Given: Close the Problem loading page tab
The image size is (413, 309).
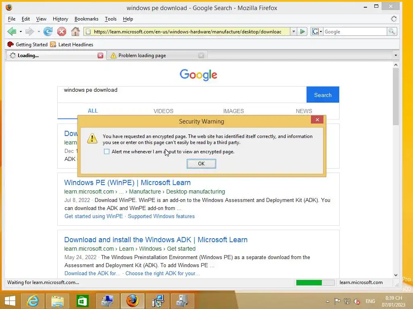Looking at the screenshot, I should 201,56.
